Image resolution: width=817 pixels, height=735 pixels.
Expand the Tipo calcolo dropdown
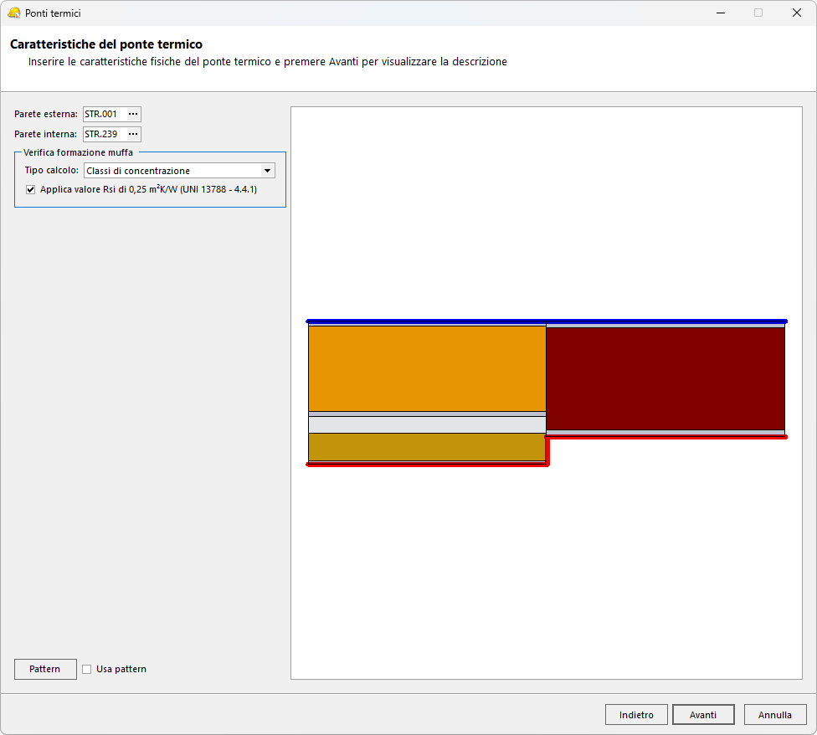[268, 171]
